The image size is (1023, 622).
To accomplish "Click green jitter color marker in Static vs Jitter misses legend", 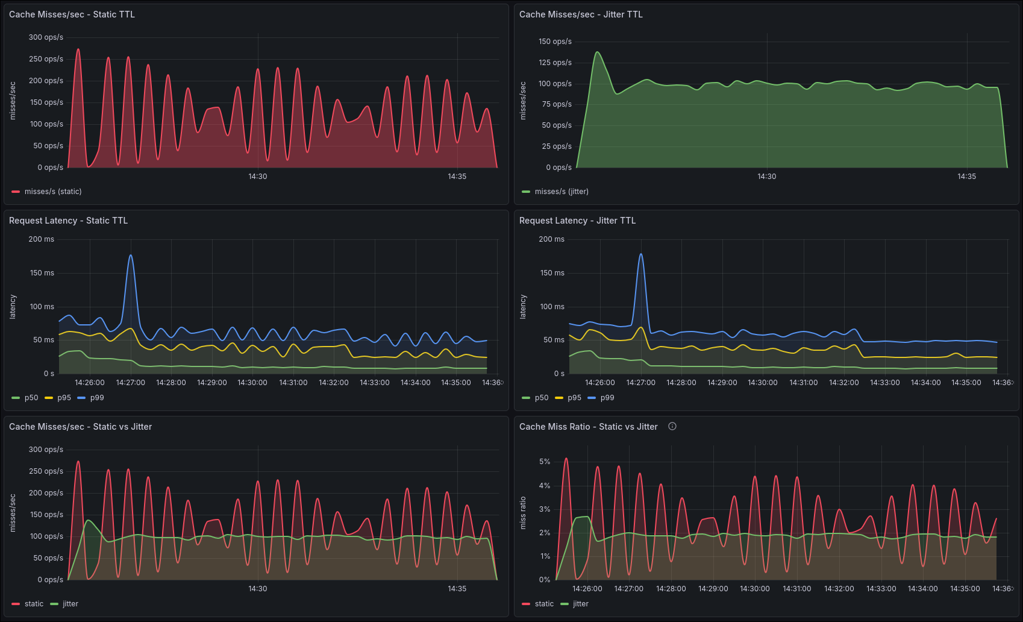I will click(x=54, y=604).
